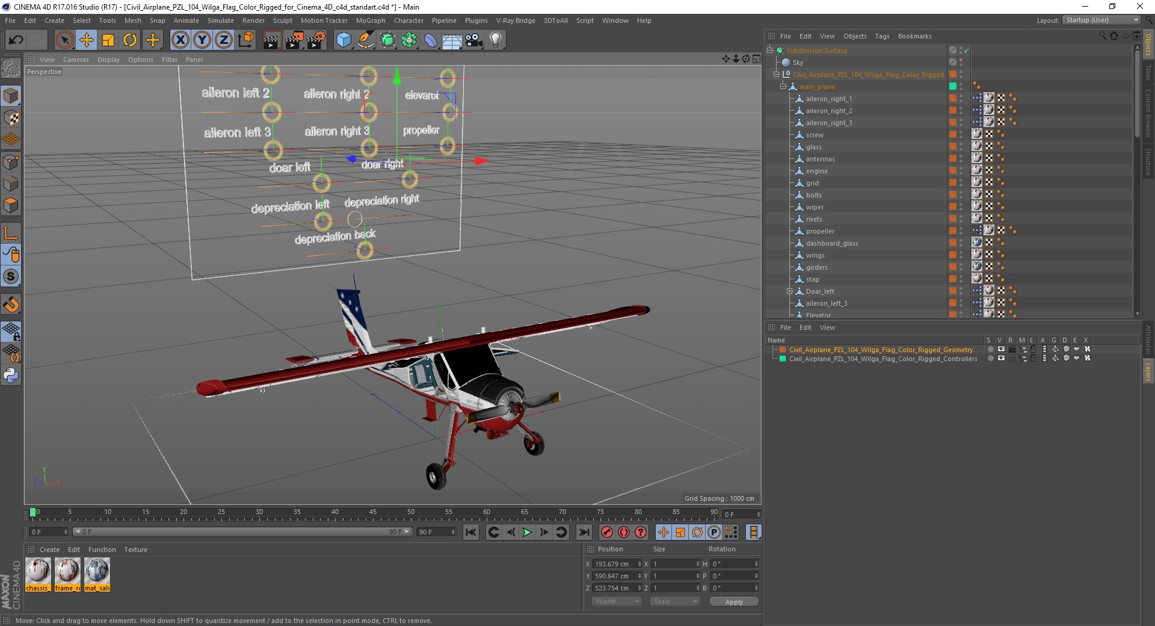Viewport: 1155px width, 626px height.
Task: Toggle Z axis lock
Action: pyautogui.click(x=224, y=40)
